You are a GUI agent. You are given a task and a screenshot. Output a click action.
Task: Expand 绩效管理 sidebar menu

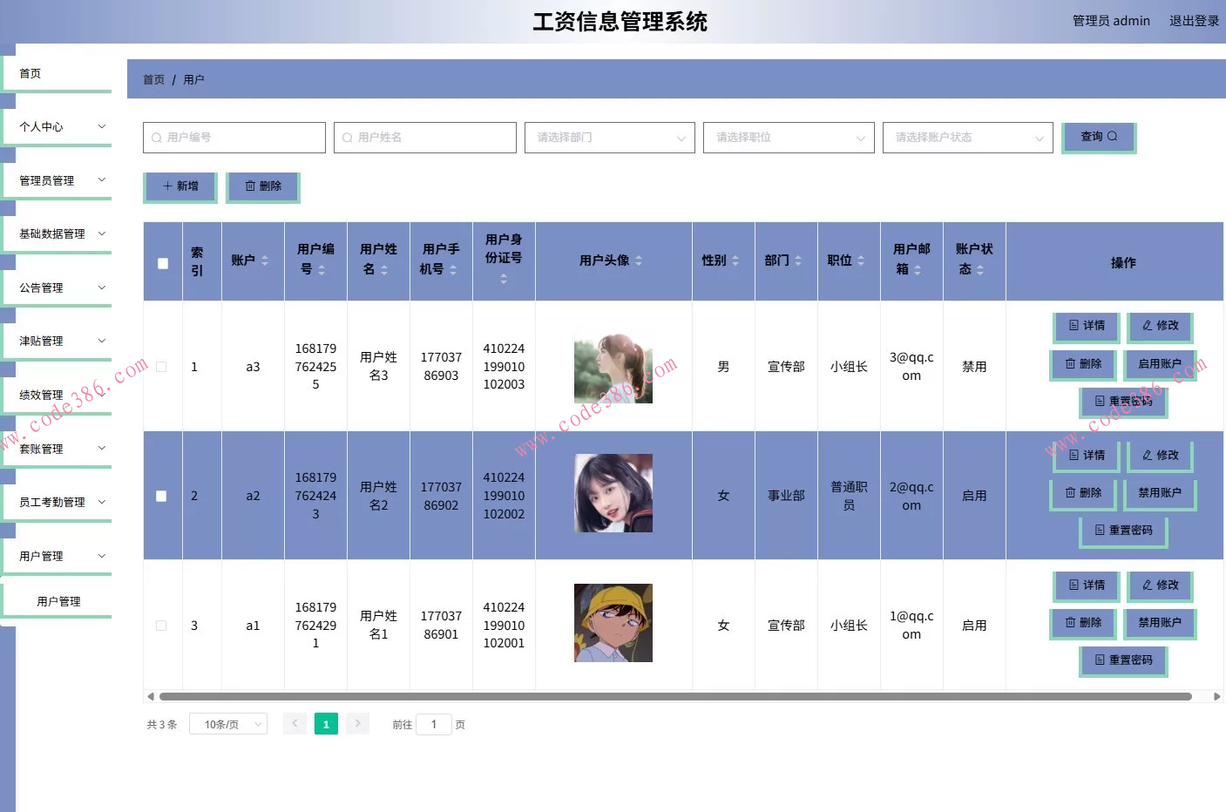pyautogui.click(x=58, y=395)
